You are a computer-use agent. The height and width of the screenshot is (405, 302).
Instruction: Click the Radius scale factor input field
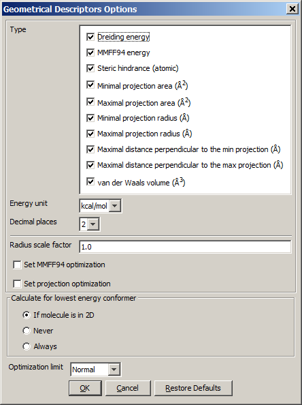click(185, 247)
